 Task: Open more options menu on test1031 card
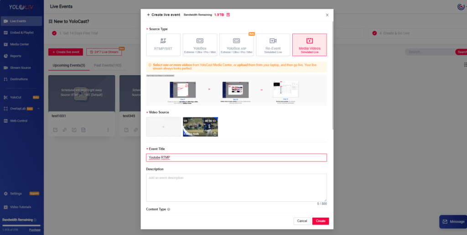(108, 130)
